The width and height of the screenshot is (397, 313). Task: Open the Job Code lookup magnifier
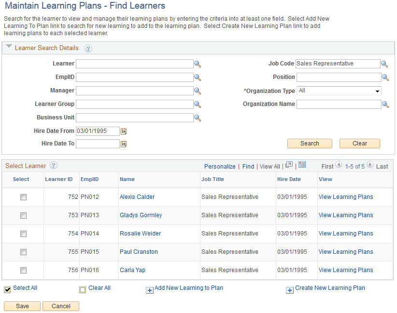click(x=384, y=64)
